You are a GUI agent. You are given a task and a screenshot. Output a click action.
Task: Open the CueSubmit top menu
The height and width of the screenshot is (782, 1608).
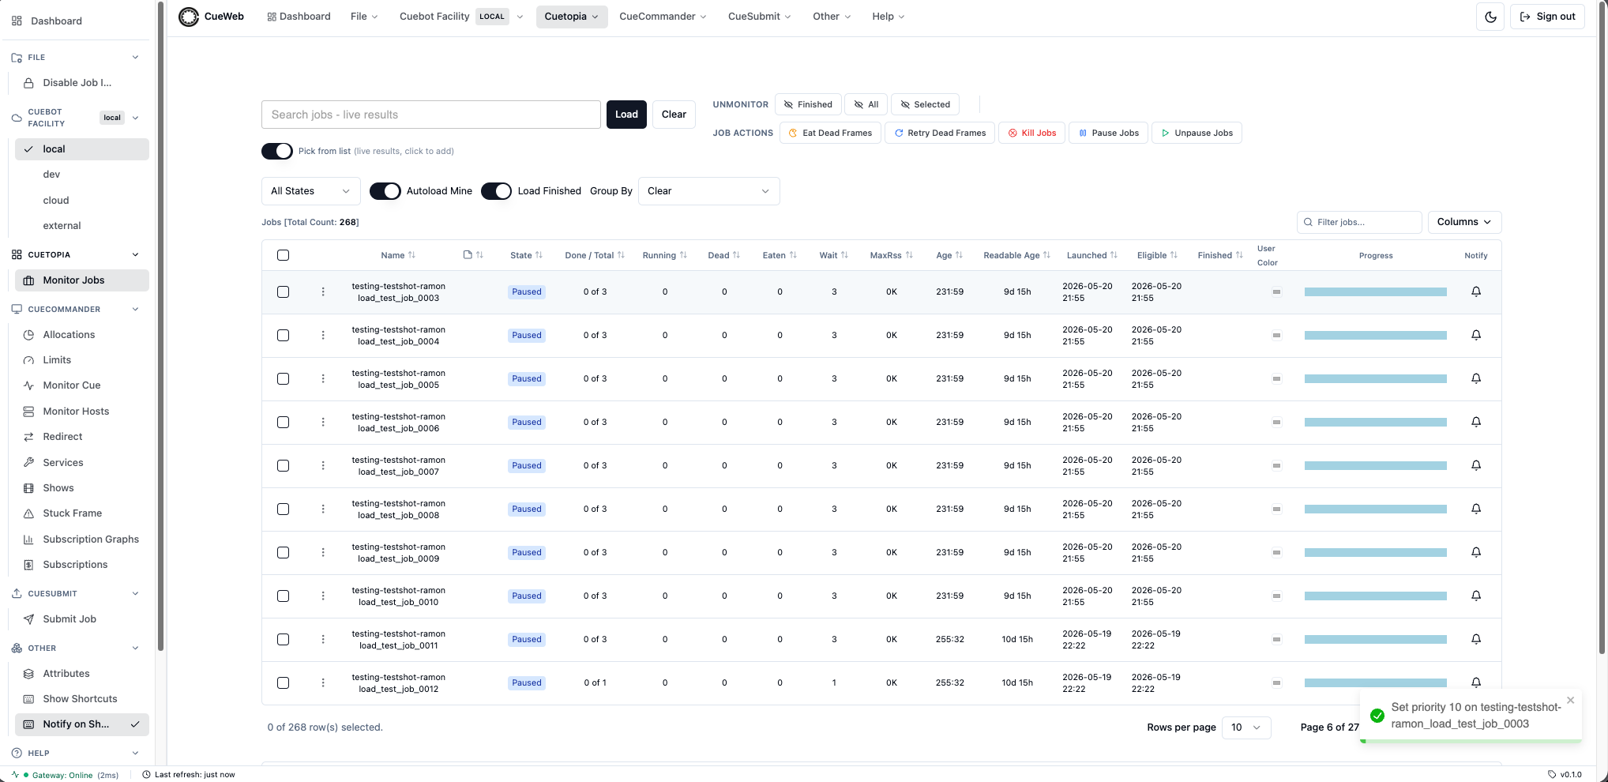759,17
